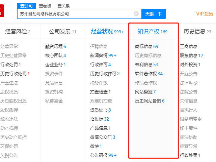Open 新闻舆情 99+ entry
216x162 pixels.
pos(103,55)
